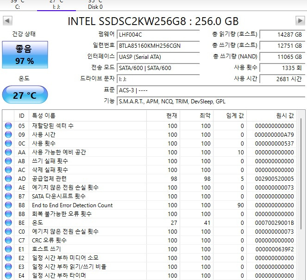Select the 일정 시간 부하 타이머 row name
The image size is (307, 280).
point(59,276)
